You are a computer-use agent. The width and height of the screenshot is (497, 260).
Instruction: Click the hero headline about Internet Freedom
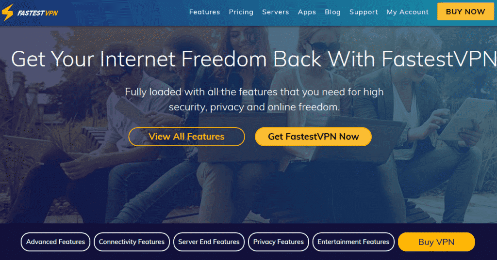254,59
